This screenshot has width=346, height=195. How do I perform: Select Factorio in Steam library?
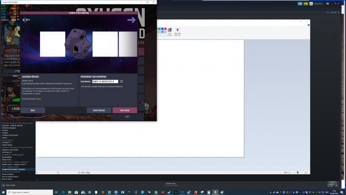(5, 130)
